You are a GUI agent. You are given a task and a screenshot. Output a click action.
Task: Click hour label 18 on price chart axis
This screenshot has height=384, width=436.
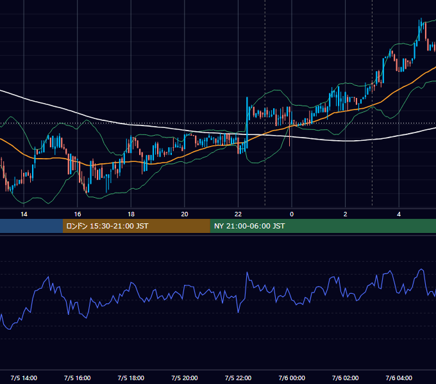tap(131, 214)
